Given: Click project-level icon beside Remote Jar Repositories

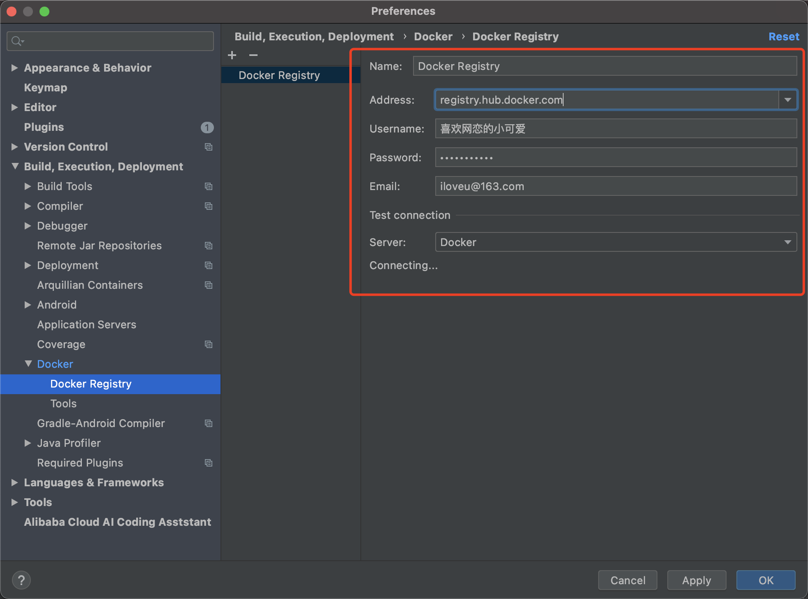Looking at the screenshot, I should pyautogui.click(x=209, y=246).
